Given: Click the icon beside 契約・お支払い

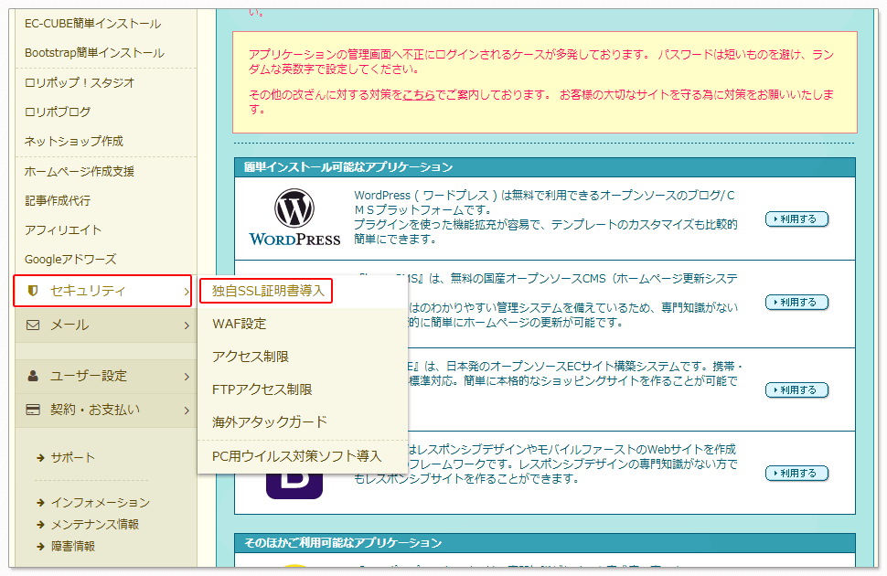Looking at the screenshot, I should click(x=33, y=410).
